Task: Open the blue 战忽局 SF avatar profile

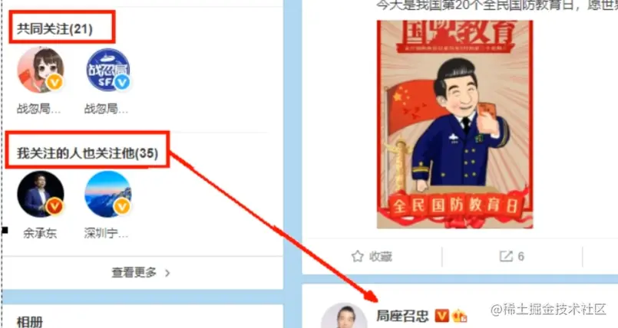Action: pyautogui.click(x=108, y=70)
